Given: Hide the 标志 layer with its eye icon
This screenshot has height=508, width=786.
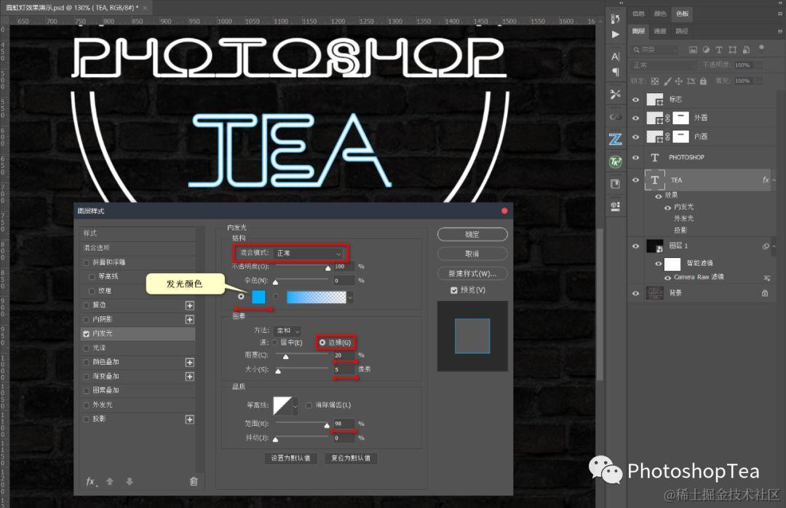Looking at the screenshot, I should click(x=635, y=100).
